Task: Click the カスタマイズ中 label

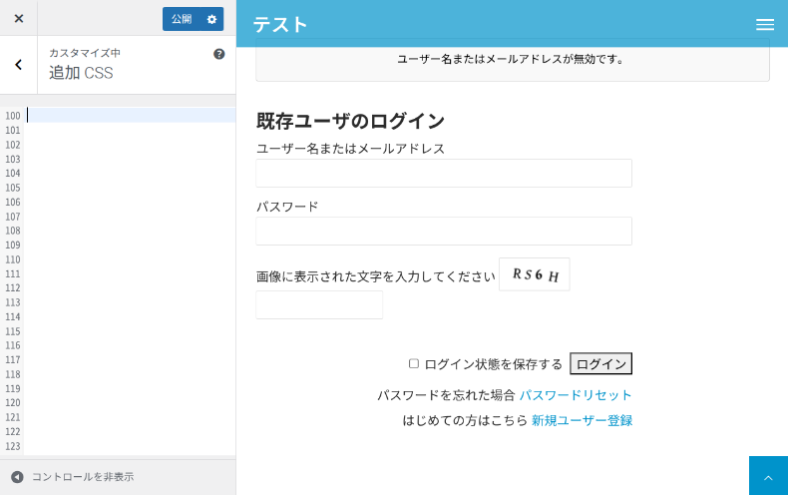Action: coord(85,52)
